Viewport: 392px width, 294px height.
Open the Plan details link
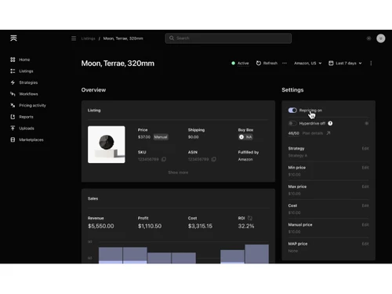coord(313,133)
